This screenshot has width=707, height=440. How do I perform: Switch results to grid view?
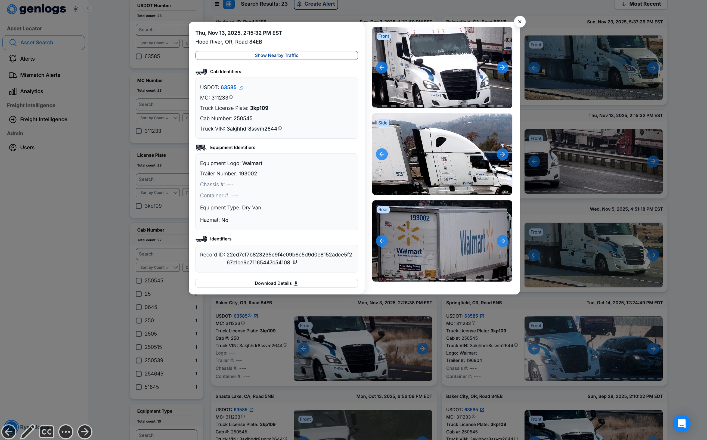point(229,4)
